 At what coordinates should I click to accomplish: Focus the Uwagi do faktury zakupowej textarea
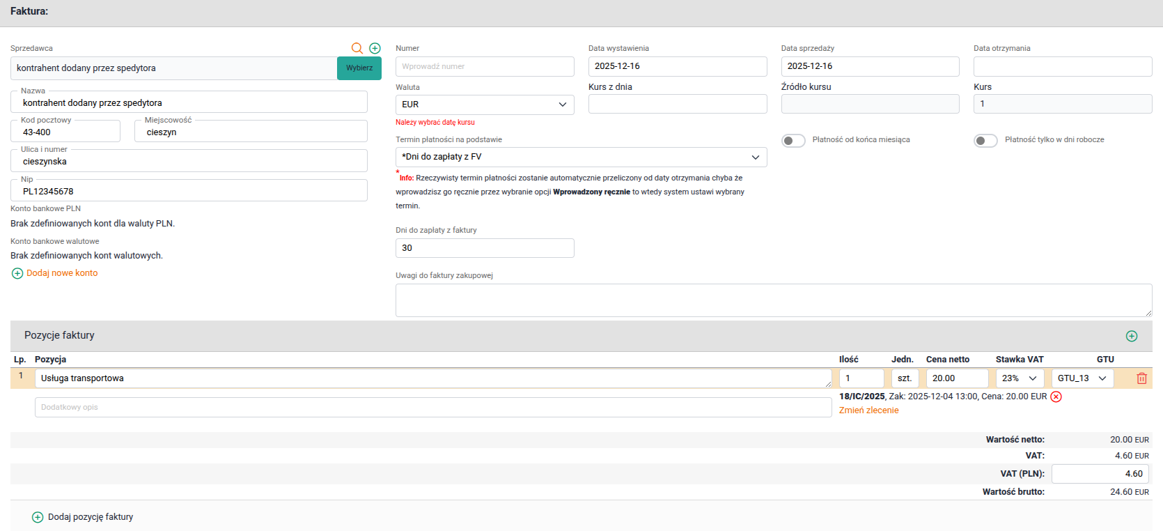tap(773, 300)
